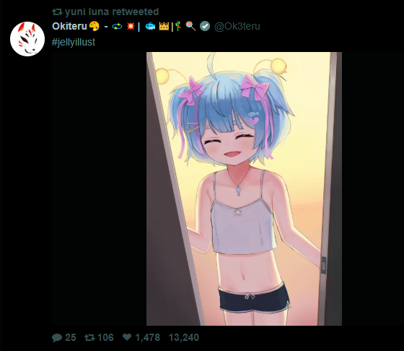Click the verified checkmark badge
This screenshot has height=351, width=404.
coord(205,26)
